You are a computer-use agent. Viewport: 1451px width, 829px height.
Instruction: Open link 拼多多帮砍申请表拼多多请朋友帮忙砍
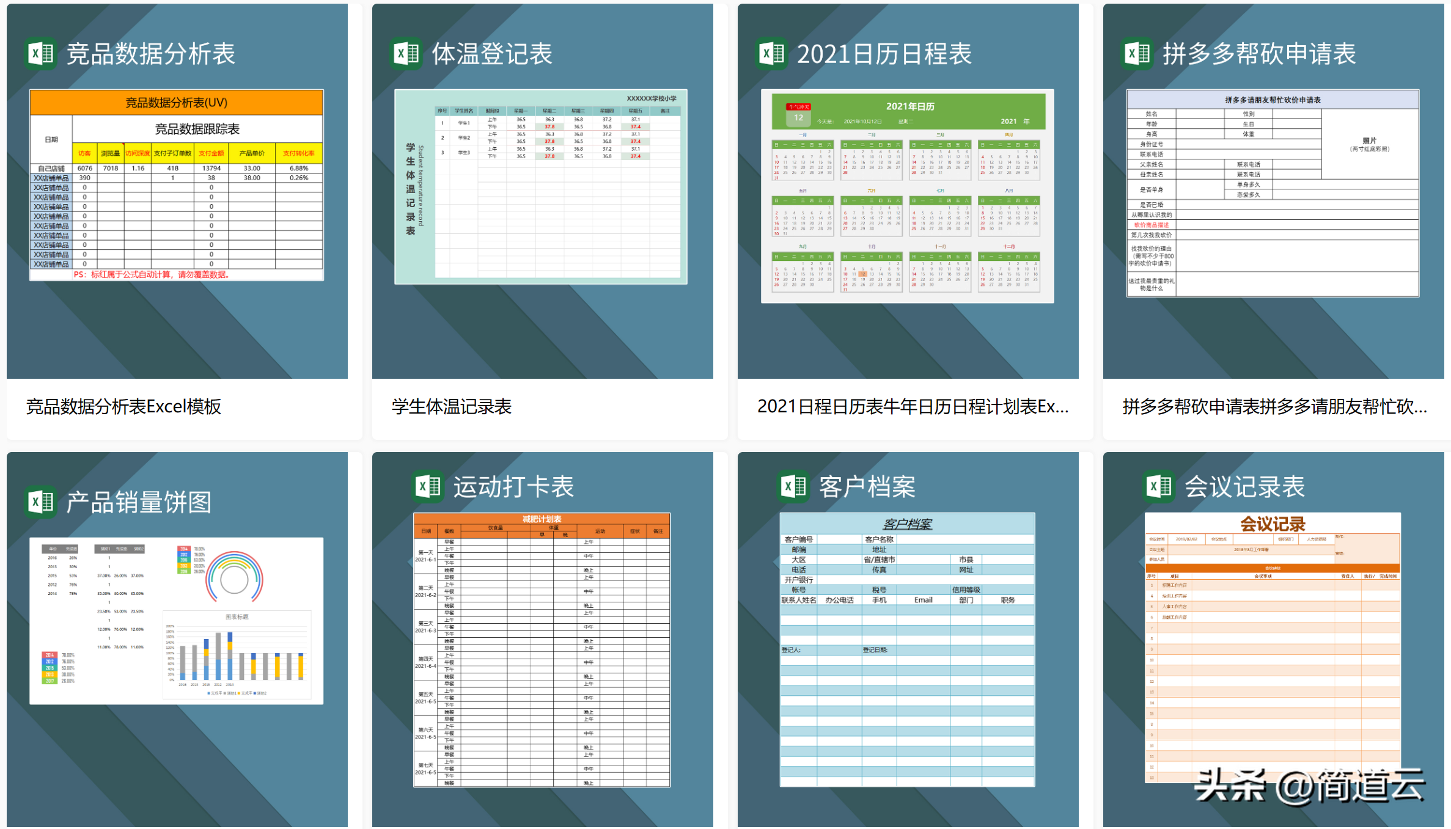pyautogui.click(x=1275, y=407)
